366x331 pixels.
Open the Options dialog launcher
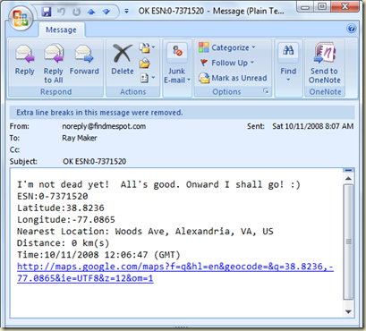point(266,91)
